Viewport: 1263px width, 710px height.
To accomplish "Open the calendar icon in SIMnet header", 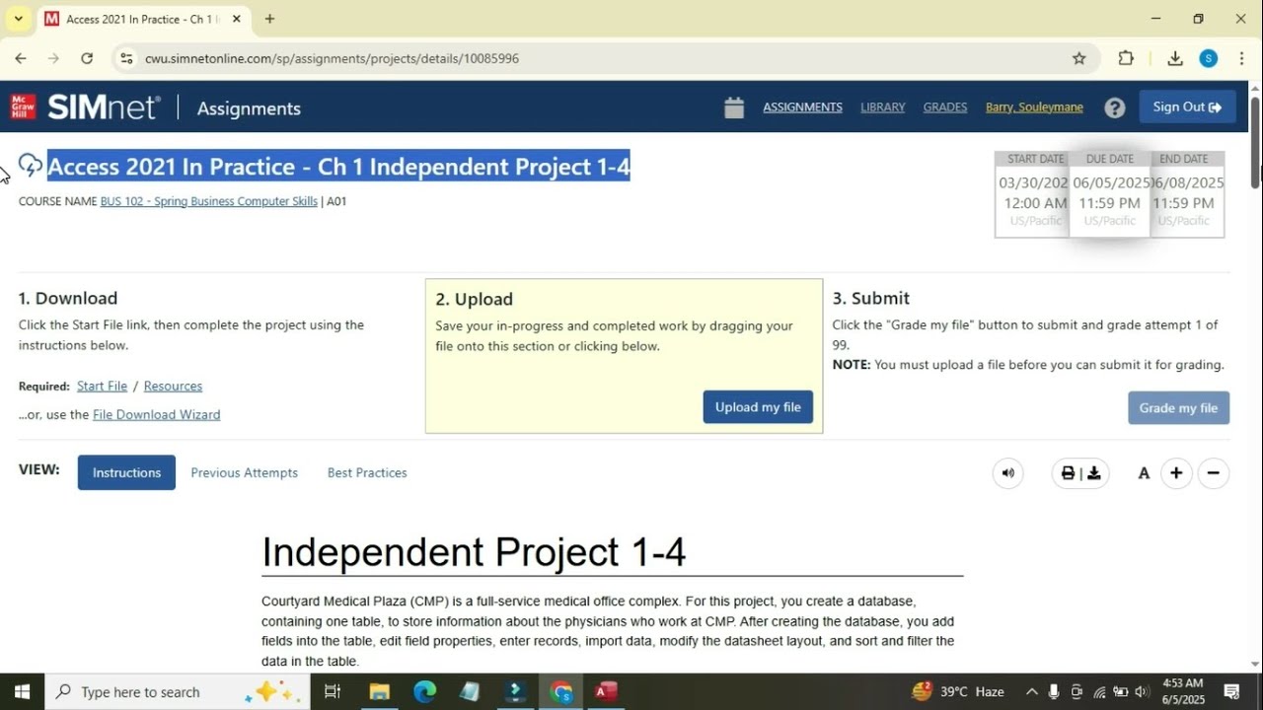I will (x=733, y=107).
